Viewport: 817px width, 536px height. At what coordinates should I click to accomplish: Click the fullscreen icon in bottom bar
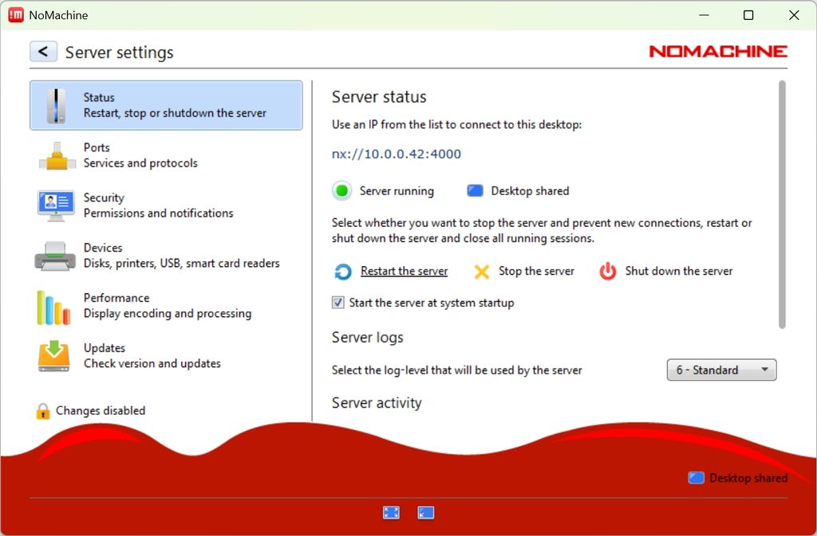(x=391, y=513)
